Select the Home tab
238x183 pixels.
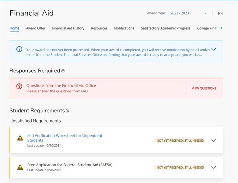(x=14, y=28)
